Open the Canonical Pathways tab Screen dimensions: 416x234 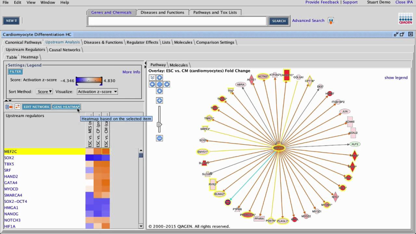click(x=23, y=42)
